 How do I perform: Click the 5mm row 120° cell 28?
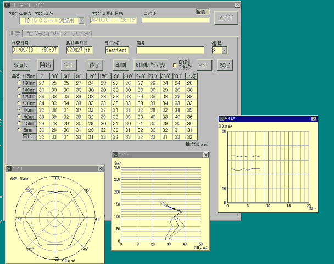pyautogui.click(x=92, y=130)
